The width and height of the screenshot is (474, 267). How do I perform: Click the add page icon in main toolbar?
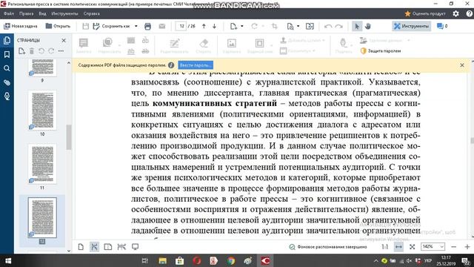[x=233, y=27]
